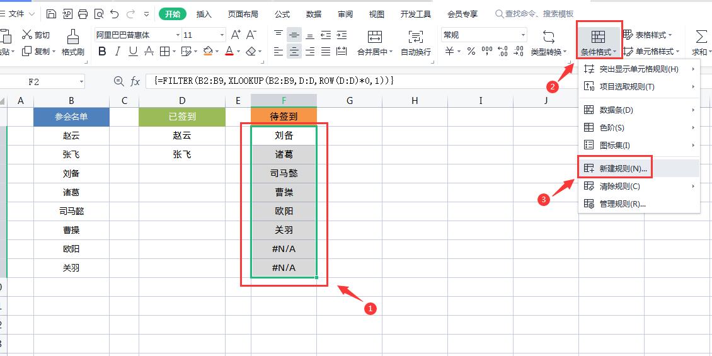Viewport: 712px width, 356px height.
Task: Click the increase font size icon
Action: point(236,35)
